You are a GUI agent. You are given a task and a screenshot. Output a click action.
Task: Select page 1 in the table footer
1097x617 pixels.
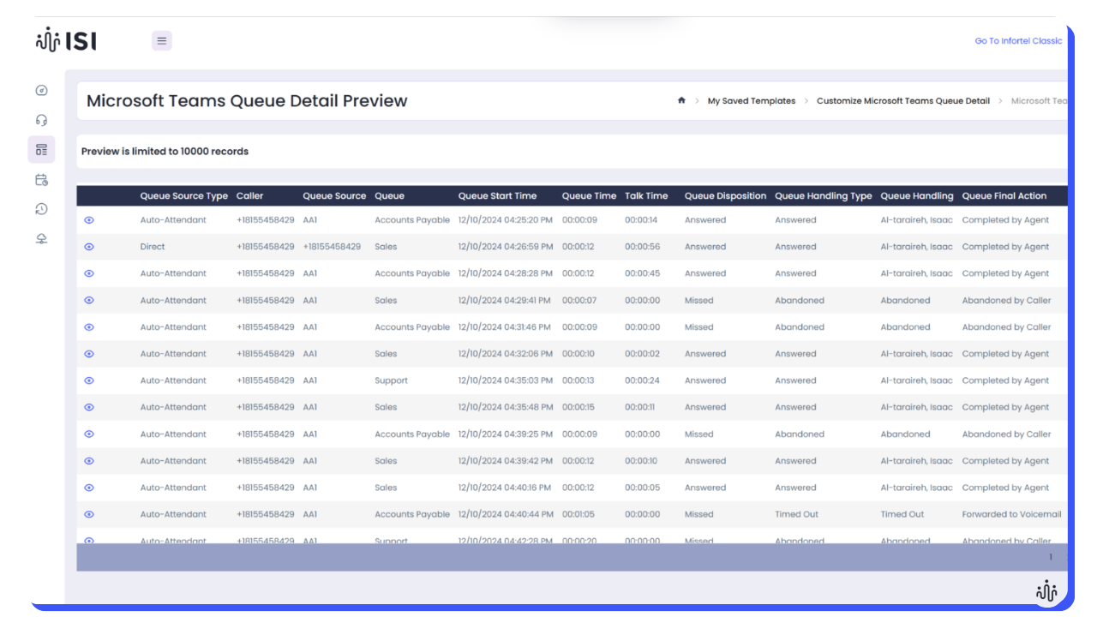(1051, 557)
